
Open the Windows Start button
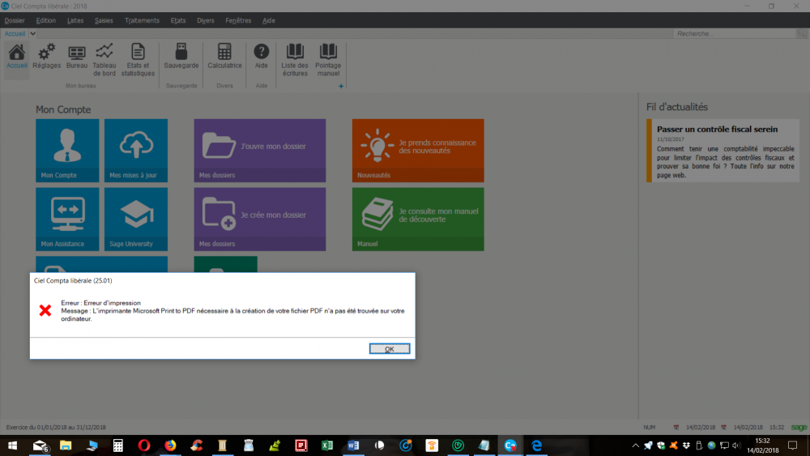[x=12, y=445]
